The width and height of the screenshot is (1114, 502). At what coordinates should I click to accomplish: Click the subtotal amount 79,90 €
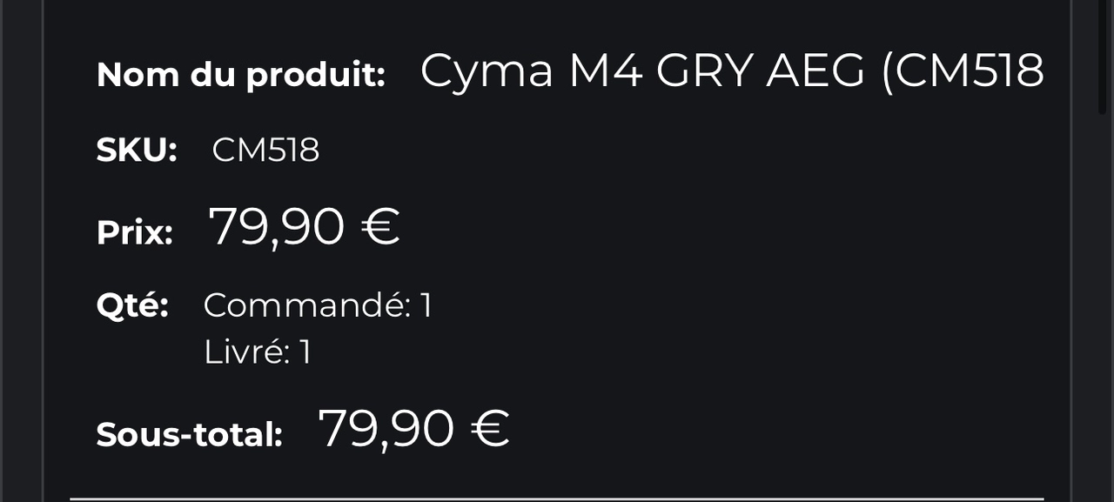click(413, 429)
